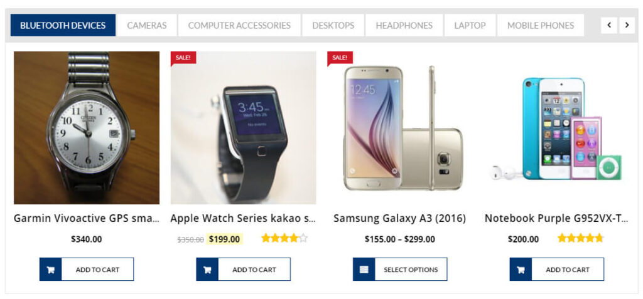This screenshot has height=299, width=643.
Task: Click previous arrow in category tabs
Action: [x=608, y=25]
